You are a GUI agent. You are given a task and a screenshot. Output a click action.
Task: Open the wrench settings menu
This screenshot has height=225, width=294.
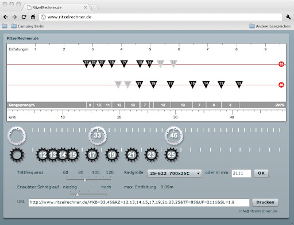(x=288, y=17)
